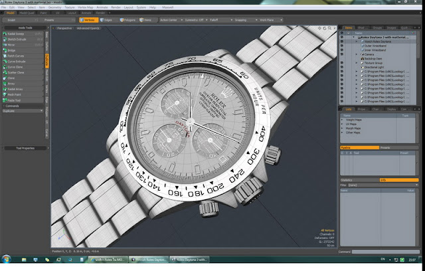This screenshot has height=271, width=425.
Task: Select the Scatter Clone tool
Action: point(23,72)
